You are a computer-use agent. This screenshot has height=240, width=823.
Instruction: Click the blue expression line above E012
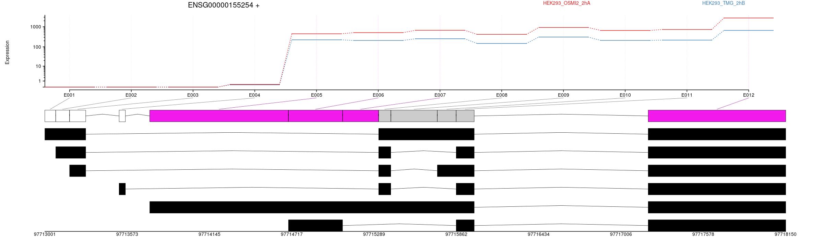(749, 31)
